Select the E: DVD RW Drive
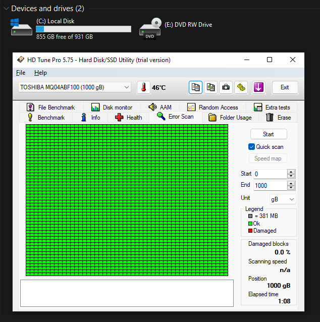 pos(177,29)
